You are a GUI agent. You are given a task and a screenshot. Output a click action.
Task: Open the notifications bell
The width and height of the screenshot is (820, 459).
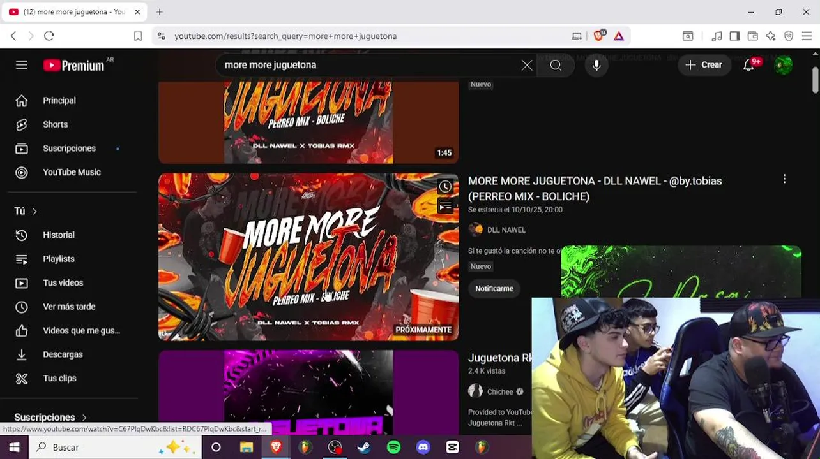(749, 65)
